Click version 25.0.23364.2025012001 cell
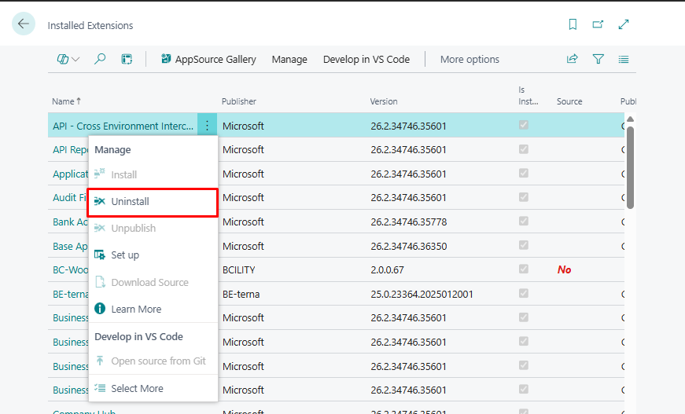This screenshot has height=414, width=685. click(422, 294)
